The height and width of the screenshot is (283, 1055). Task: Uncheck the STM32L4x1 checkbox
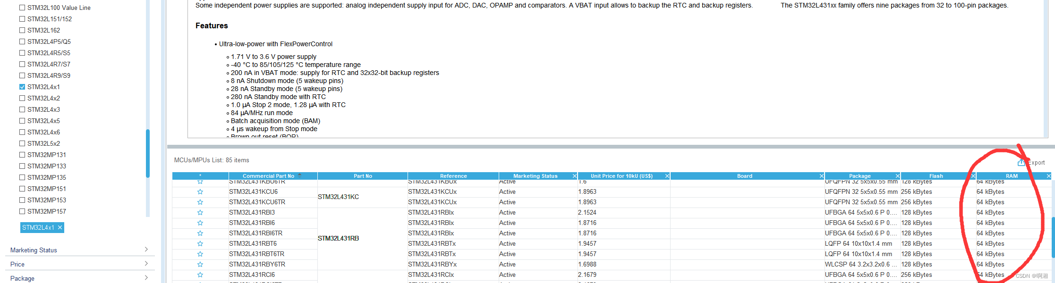22,87
